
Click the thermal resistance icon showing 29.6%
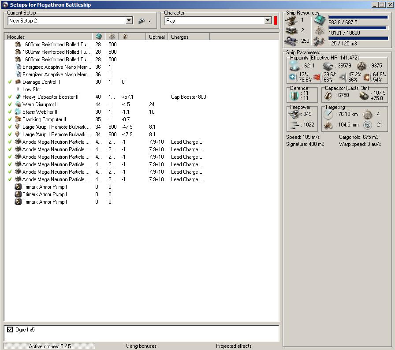[317, 77]
